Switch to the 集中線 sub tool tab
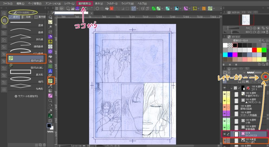 click(x=40, y=17)
